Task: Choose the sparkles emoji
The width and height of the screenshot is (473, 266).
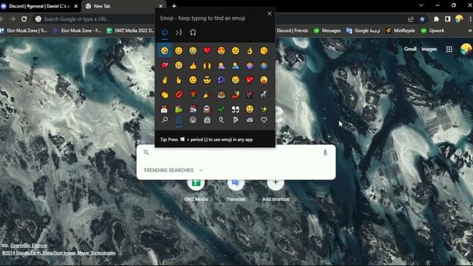Action: point(264,109)
